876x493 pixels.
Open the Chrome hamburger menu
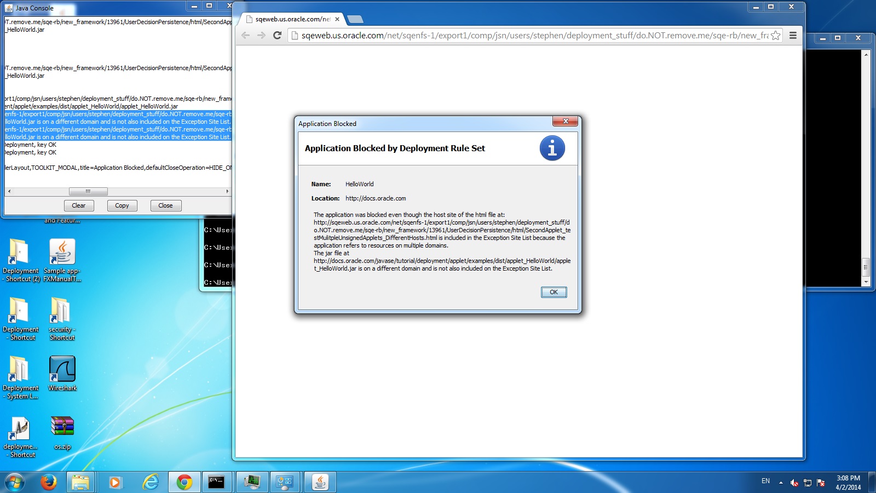pyautogui.click(x=793, y=36)
